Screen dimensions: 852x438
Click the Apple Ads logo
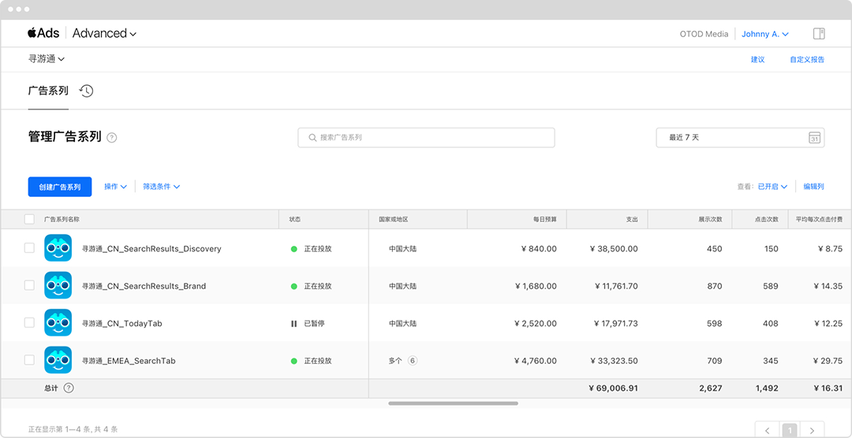(43, 33)
